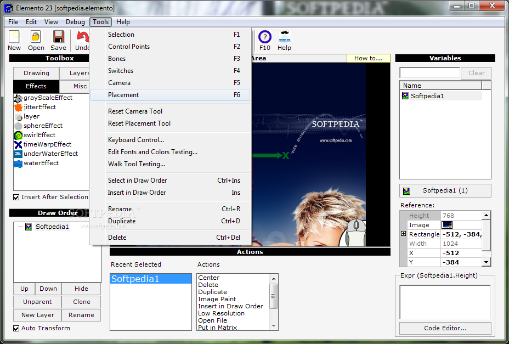Choose Walk Tool Testing... menu entry

pos(170,164)
